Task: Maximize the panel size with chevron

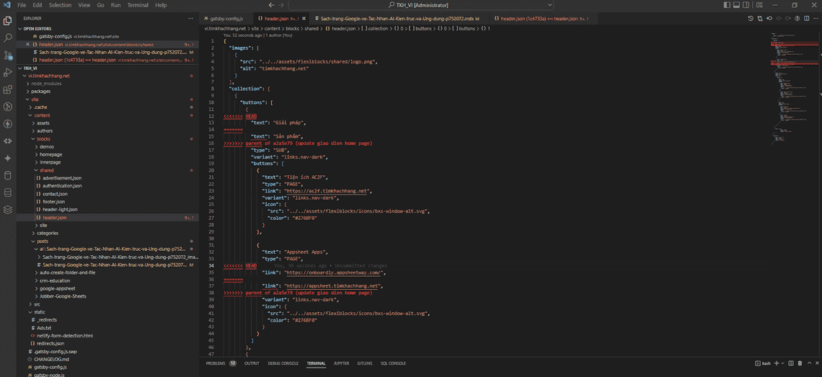Action: pyautogui.click(x=808, y=363)
